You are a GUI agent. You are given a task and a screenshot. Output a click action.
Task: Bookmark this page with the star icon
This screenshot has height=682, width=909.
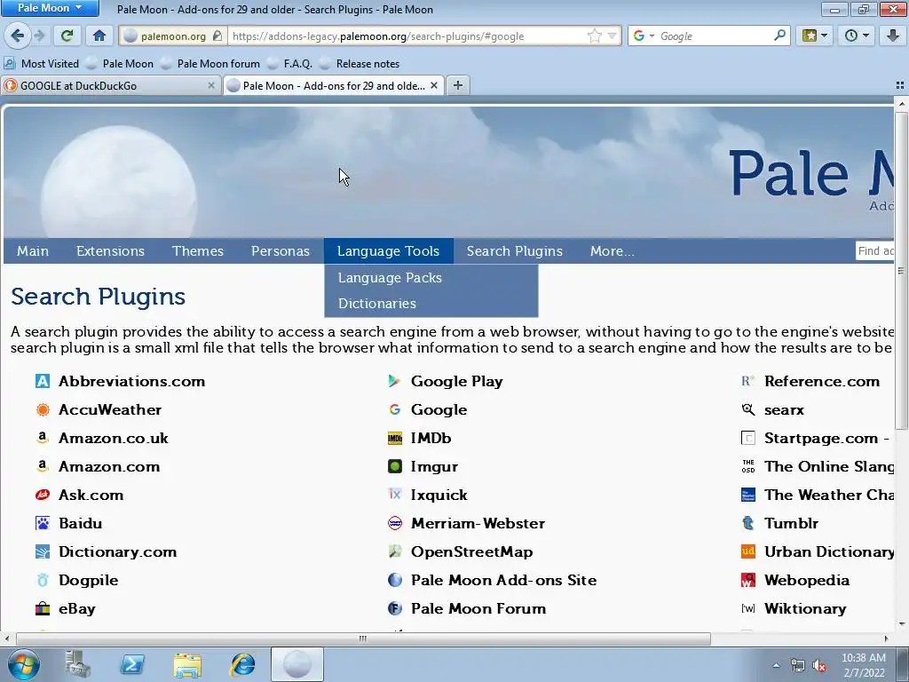point(595,36)
